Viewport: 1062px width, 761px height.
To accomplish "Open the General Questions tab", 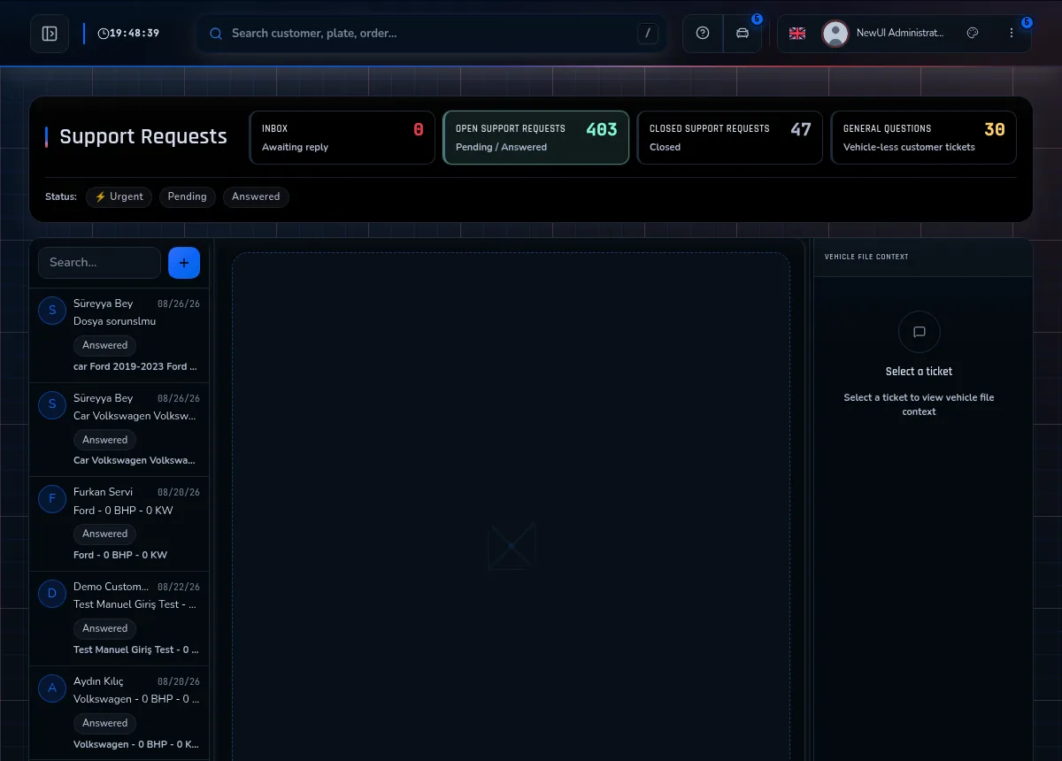I will point(924,137).
